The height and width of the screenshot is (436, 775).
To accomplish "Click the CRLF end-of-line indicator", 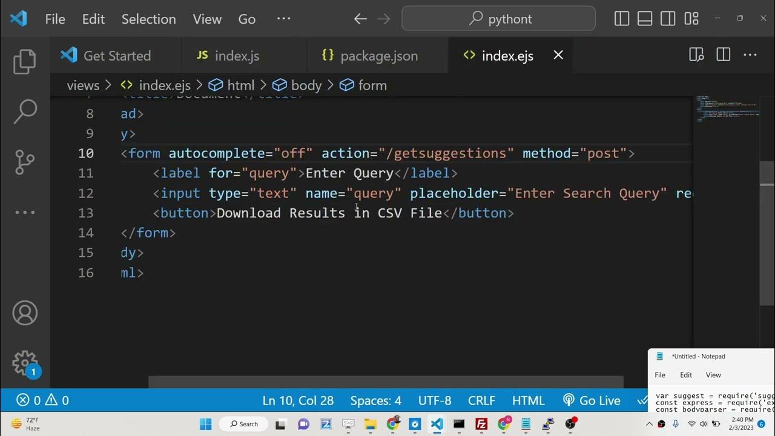I will pos(481,400).
